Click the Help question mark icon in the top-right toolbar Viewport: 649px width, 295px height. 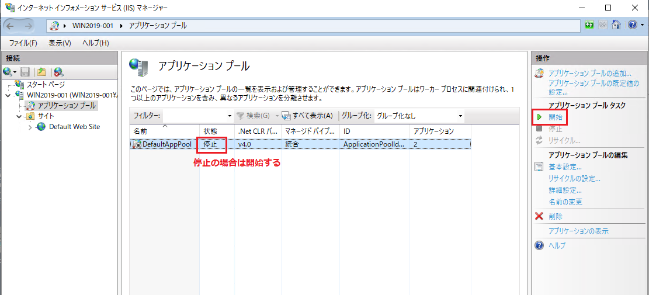click(x=631, y=25)
